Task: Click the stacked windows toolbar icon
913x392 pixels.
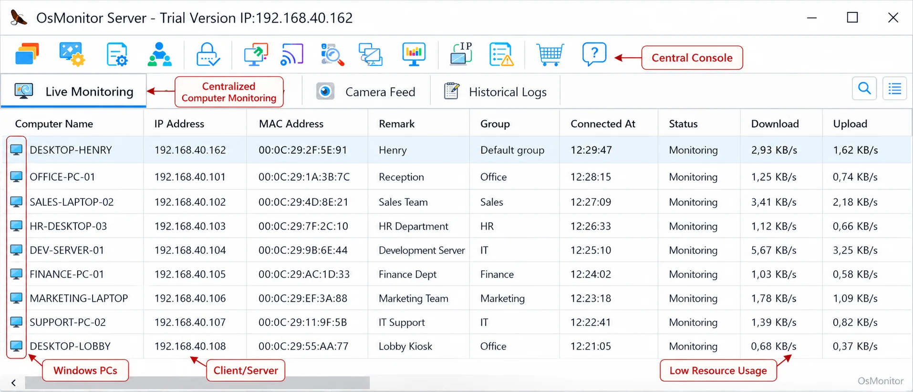Action: click(27, 54)
